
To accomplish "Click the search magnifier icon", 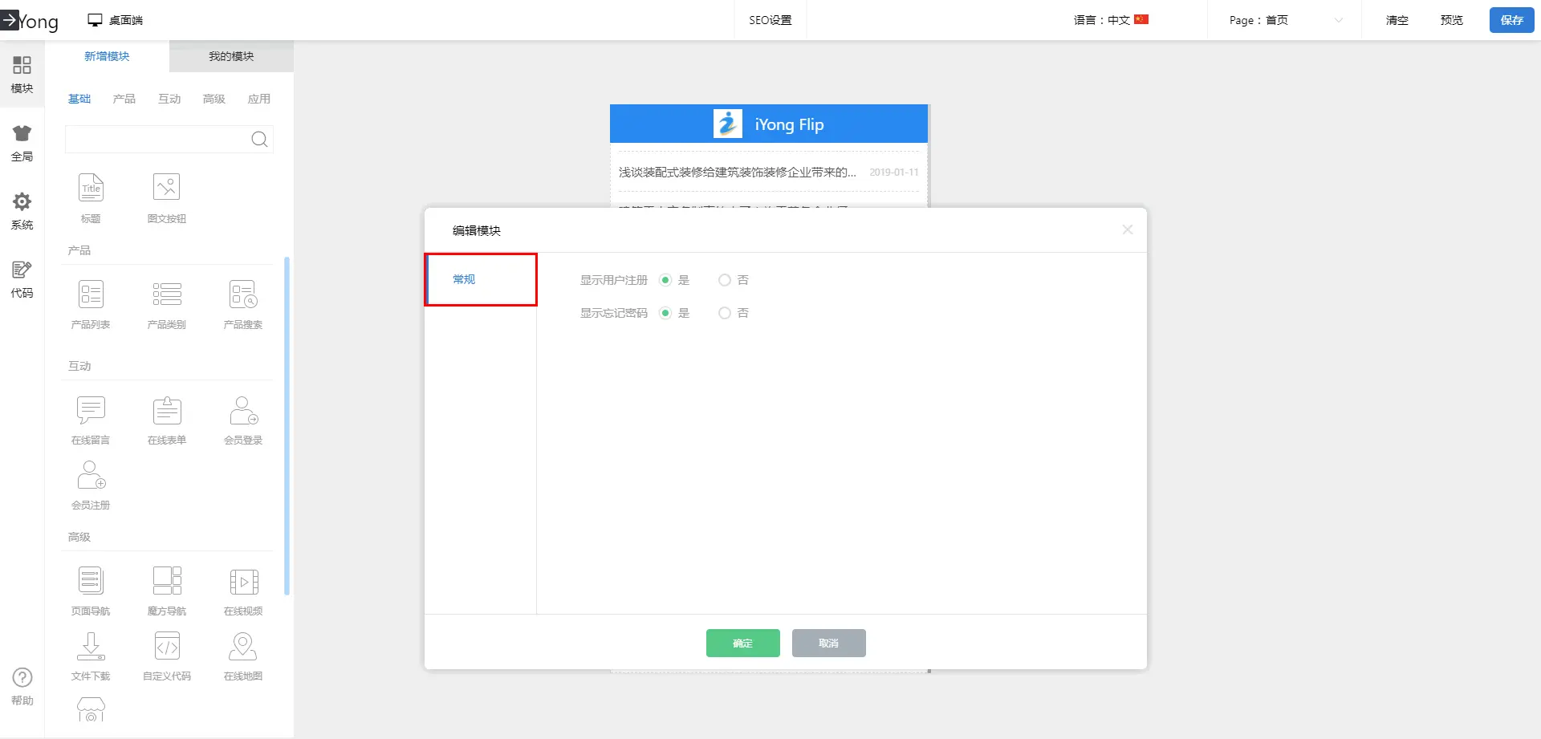I will tap(259, 140).
